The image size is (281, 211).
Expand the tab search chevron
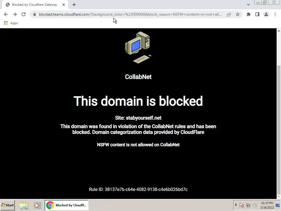pos(248,5)
